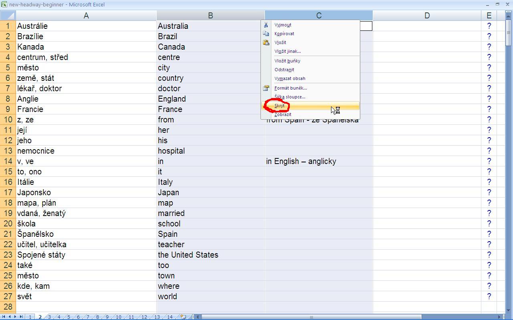This screenshot has height=320, width=513.
Task: Choose Odstranit to delete the column
Action: click(x=284, y=69)
